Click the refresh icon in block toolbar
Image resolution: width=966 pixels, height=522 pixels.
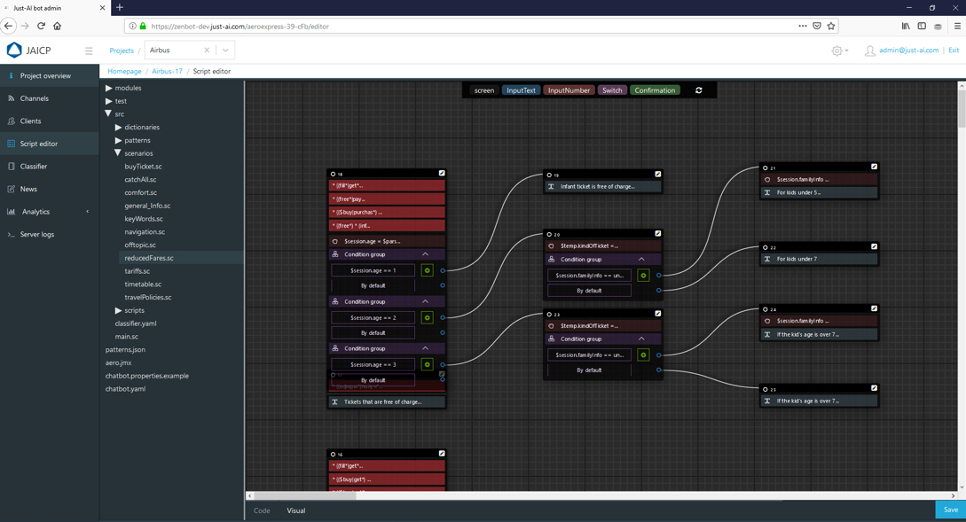pos(699,90)
